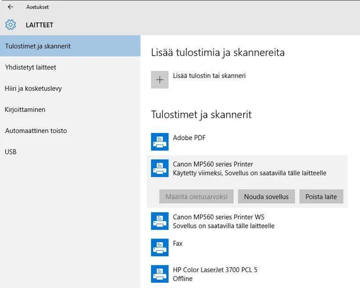Open Tulostimet ja skannerit section

tap(70, 46)
